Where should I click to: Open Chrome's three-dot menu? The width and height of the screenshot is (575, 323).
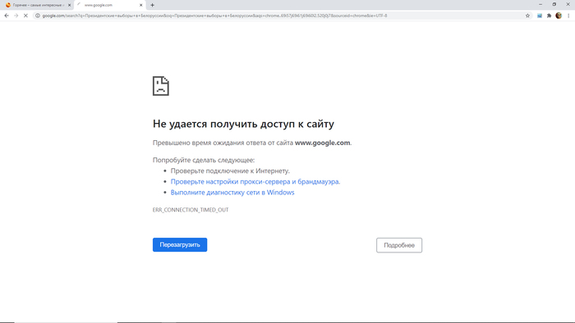(x=568, y=16)
